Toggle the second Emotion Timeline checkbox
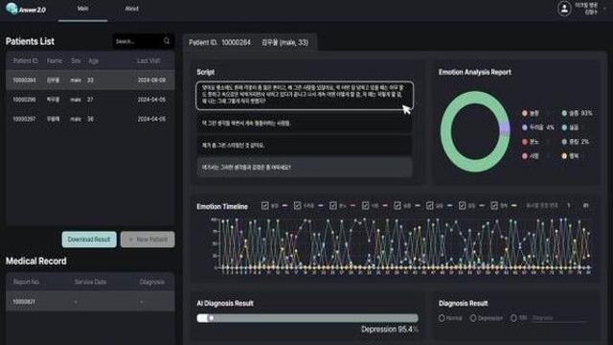The width and height of the screenshot is (613, 345). click(297, 205)
